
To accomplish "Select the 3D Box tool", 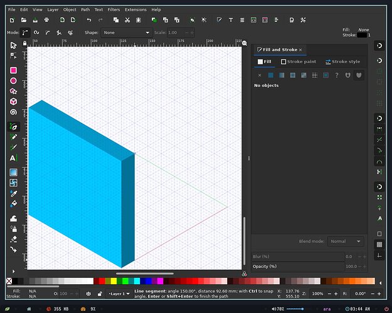I will coord(14,101).
